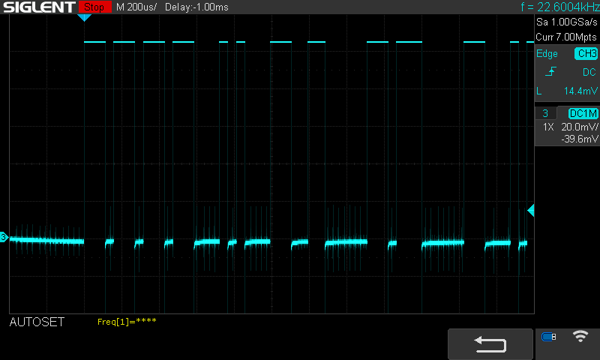This screenshot has height=360, width=600.
Task: Click the DC1M coupling badge
Action: [x=583, y=113]
